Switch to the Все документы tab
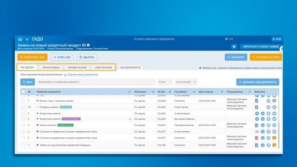The width and height of the screenshot is (297, 167). [x=130, y=67]
